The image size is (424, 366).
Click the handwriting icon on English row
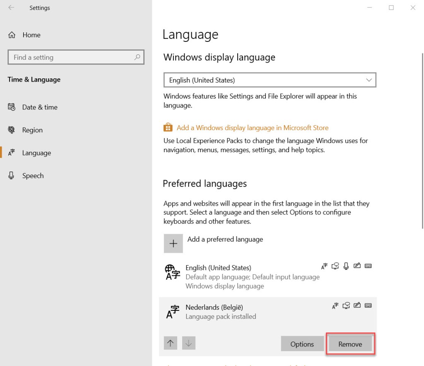point(357,266)
